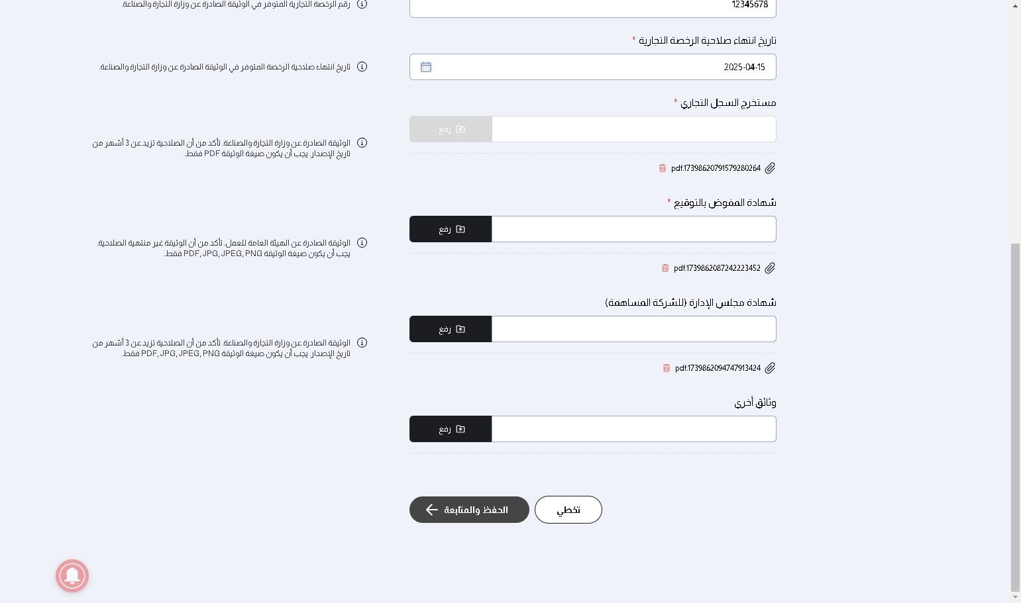Screen dimensions: 1021x603
Task: Delete the authorized signatory certificate PDF
Action: [665, 268]
